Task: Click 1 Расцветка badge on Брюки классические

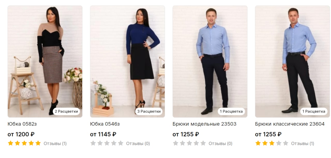Action: coord(314,112)
